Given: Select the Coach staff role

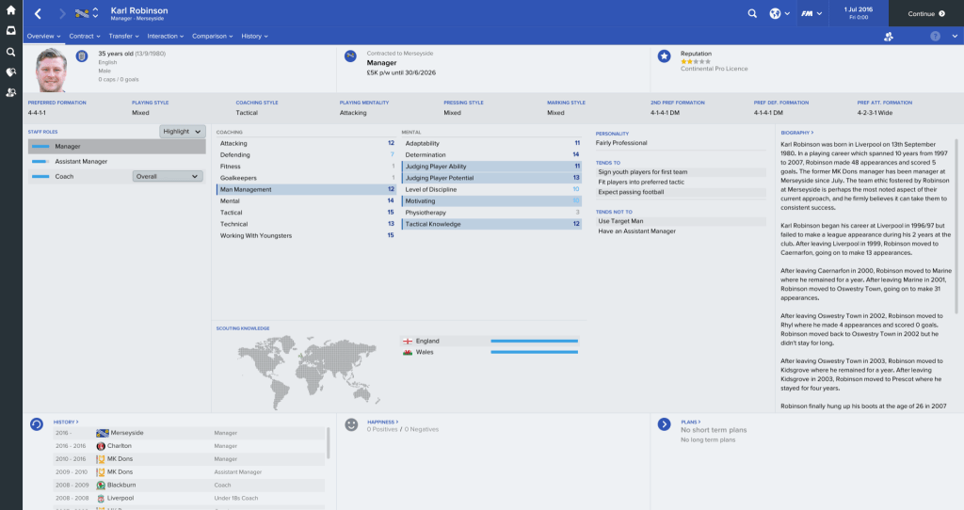Looking at the screenshot, I should tap(75, 176).
